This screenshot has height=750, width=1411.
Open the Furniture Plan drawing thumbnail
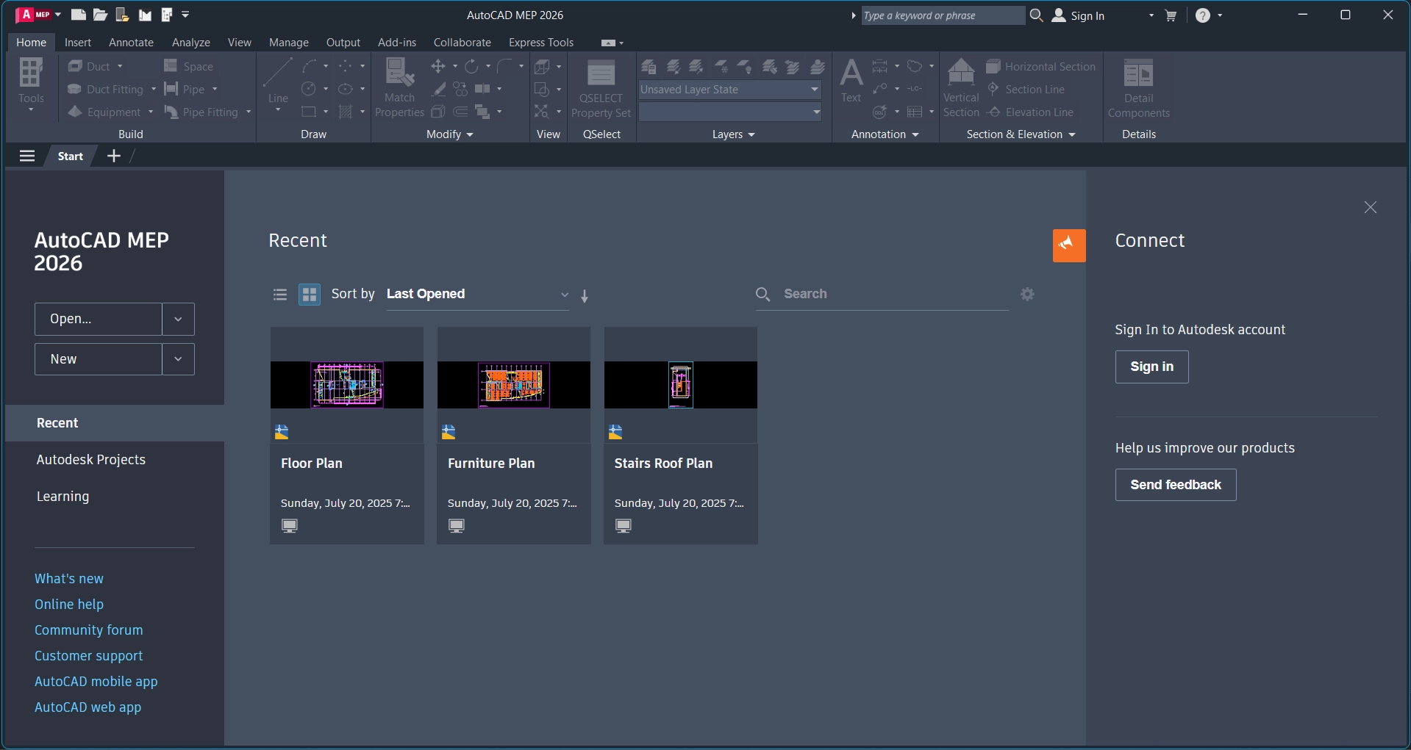(x=513, y=384)
